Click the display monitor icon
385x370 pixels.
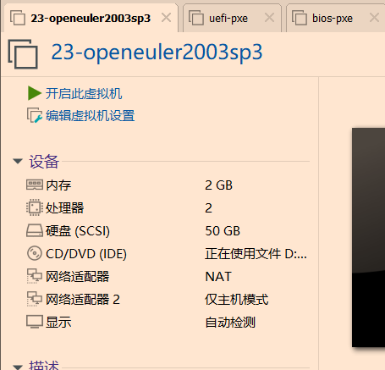coord(35,322)
